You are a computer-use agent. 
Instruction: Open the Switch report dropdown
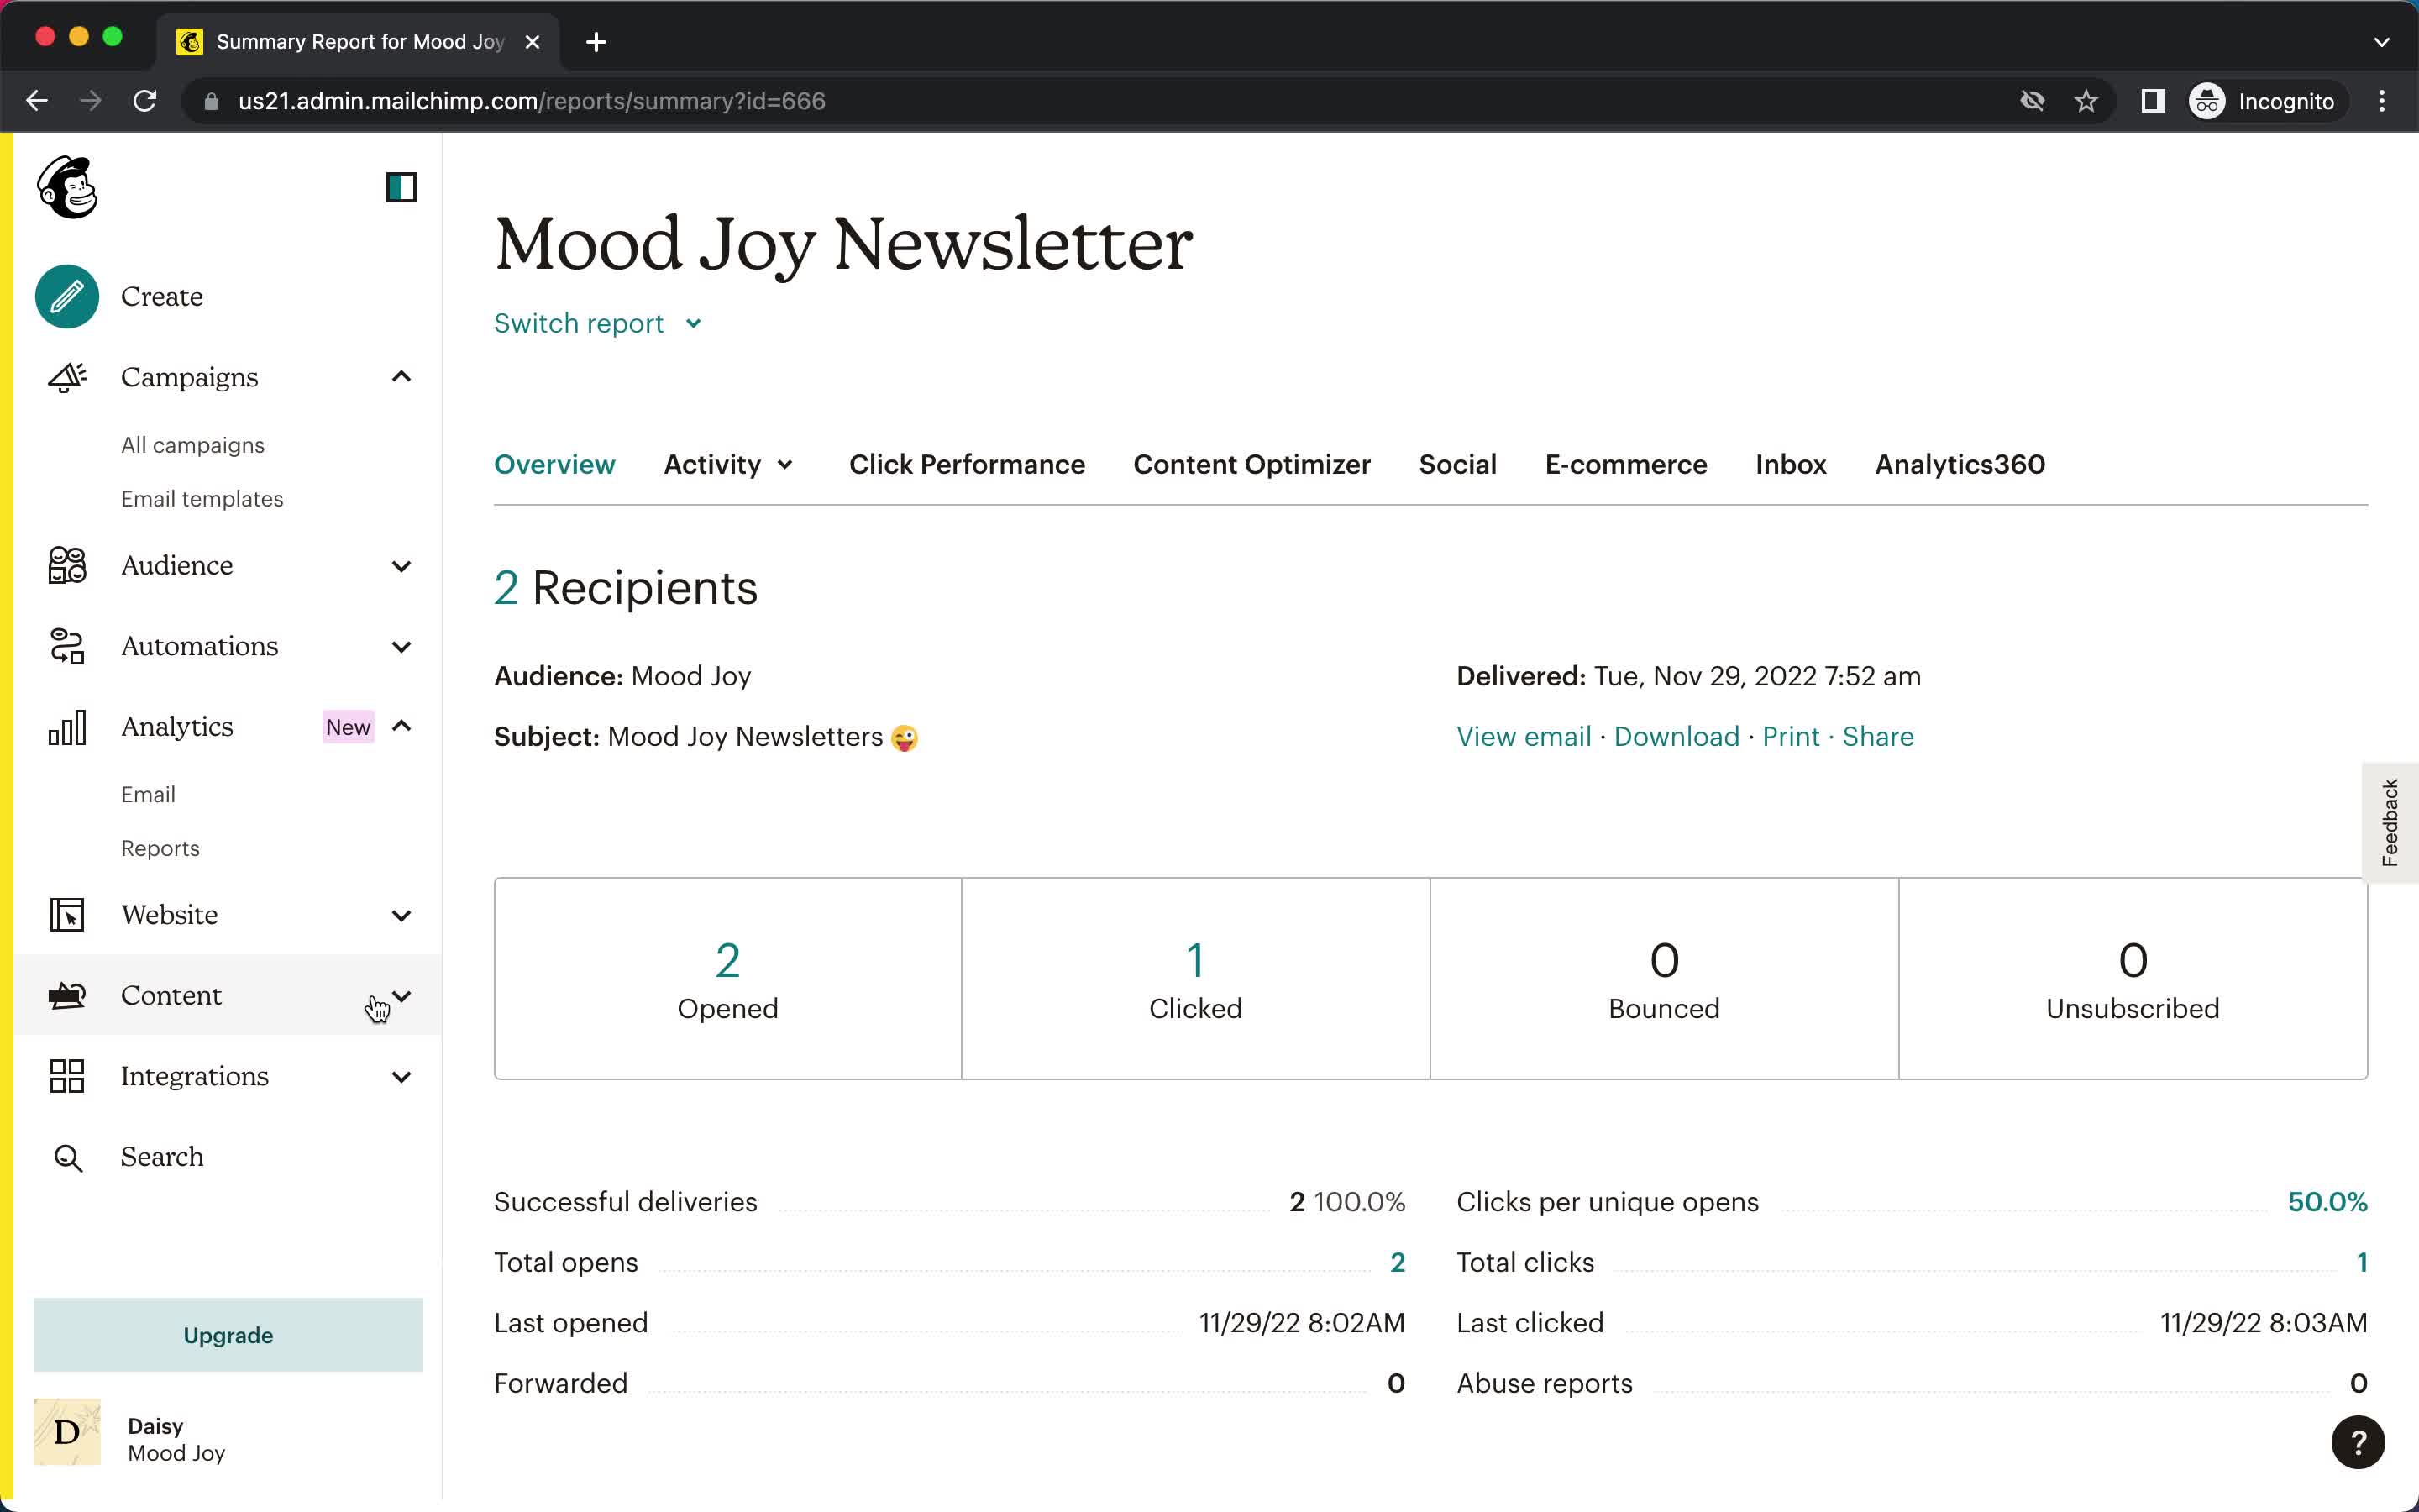(x=598, y=323)
